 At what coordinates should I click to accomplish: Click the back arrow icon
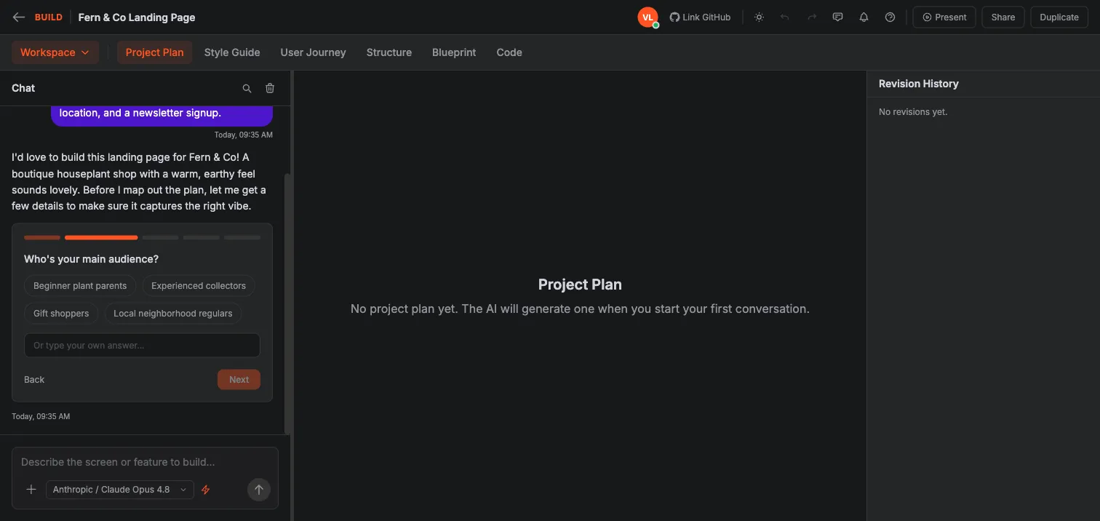click(19, 17)
